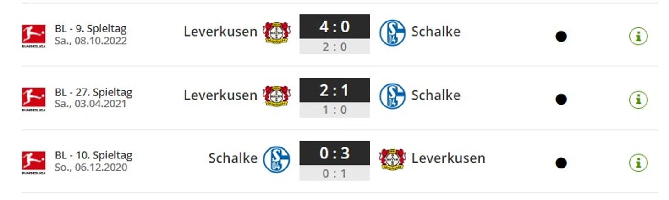The image size is (669, 200).
Task: Click Leverkusen crest in 4:0 match
Action: [x=276, y=32]
